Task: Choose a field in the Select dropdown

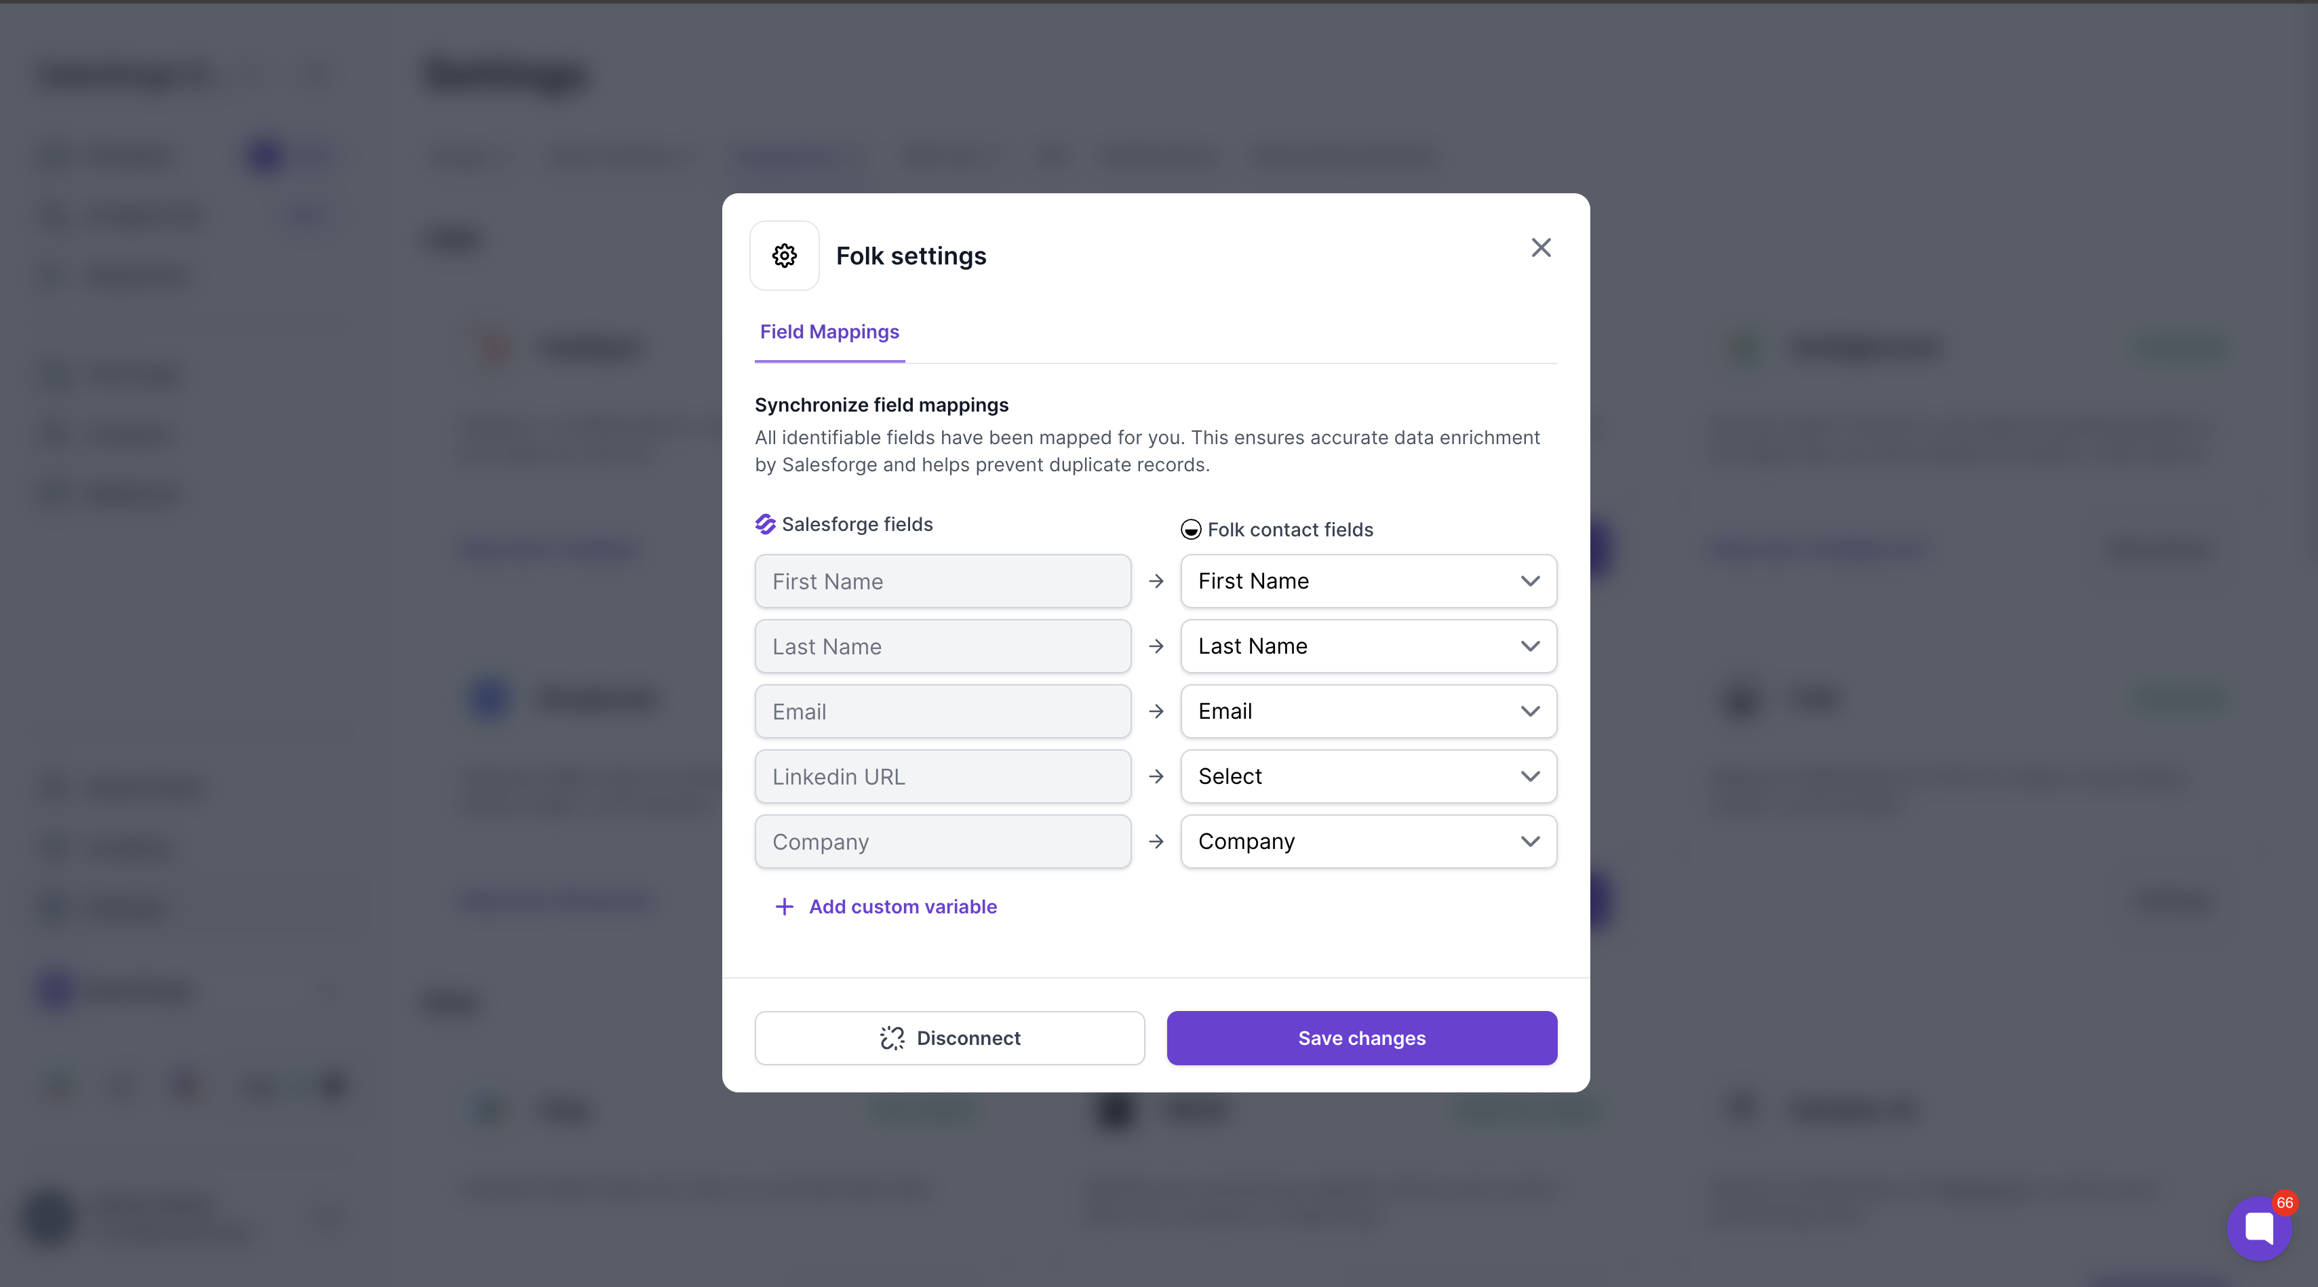Action: pyautogui.click(x=1368, y=776)
